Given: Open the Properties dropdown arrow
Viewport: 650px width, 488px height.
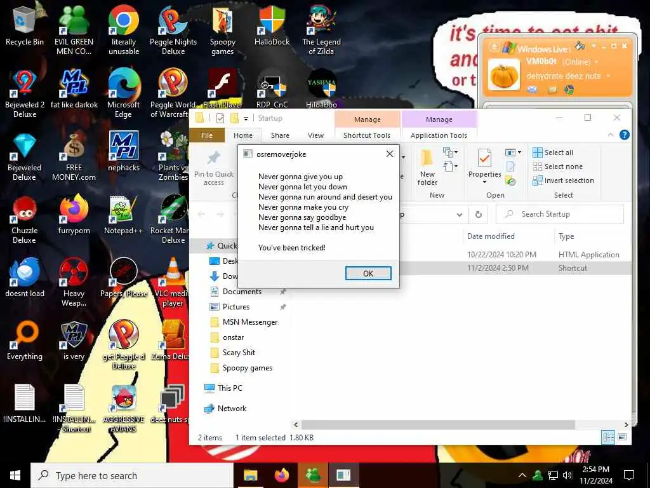Looking at the screenshot, I should [484, 182].
